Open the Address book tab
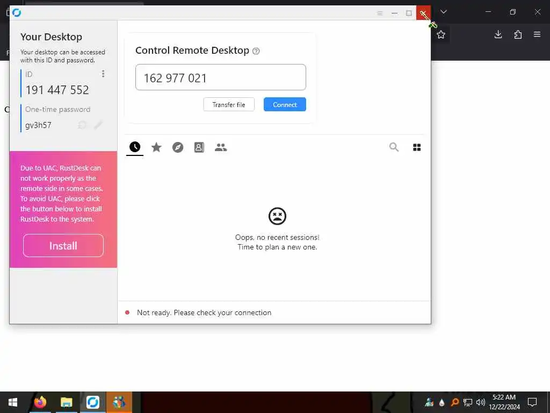This screenshot has height=413, width=550. coord(199,147)
